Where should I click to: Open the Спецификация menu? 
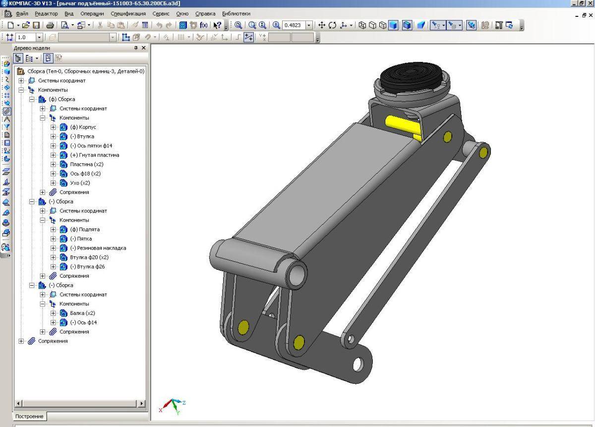point(128,13)
